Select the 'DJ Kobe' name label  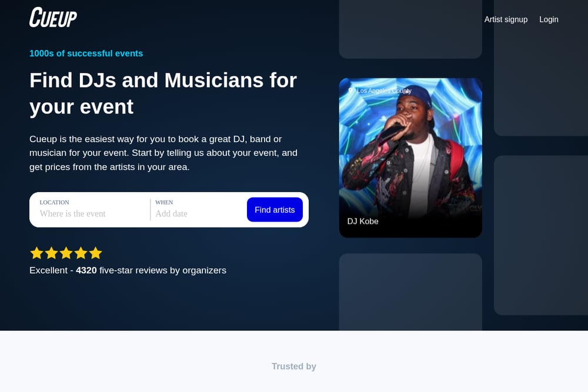click(x=363, y=221)
